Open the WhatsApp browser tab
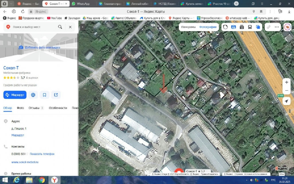 pos(83,4)
